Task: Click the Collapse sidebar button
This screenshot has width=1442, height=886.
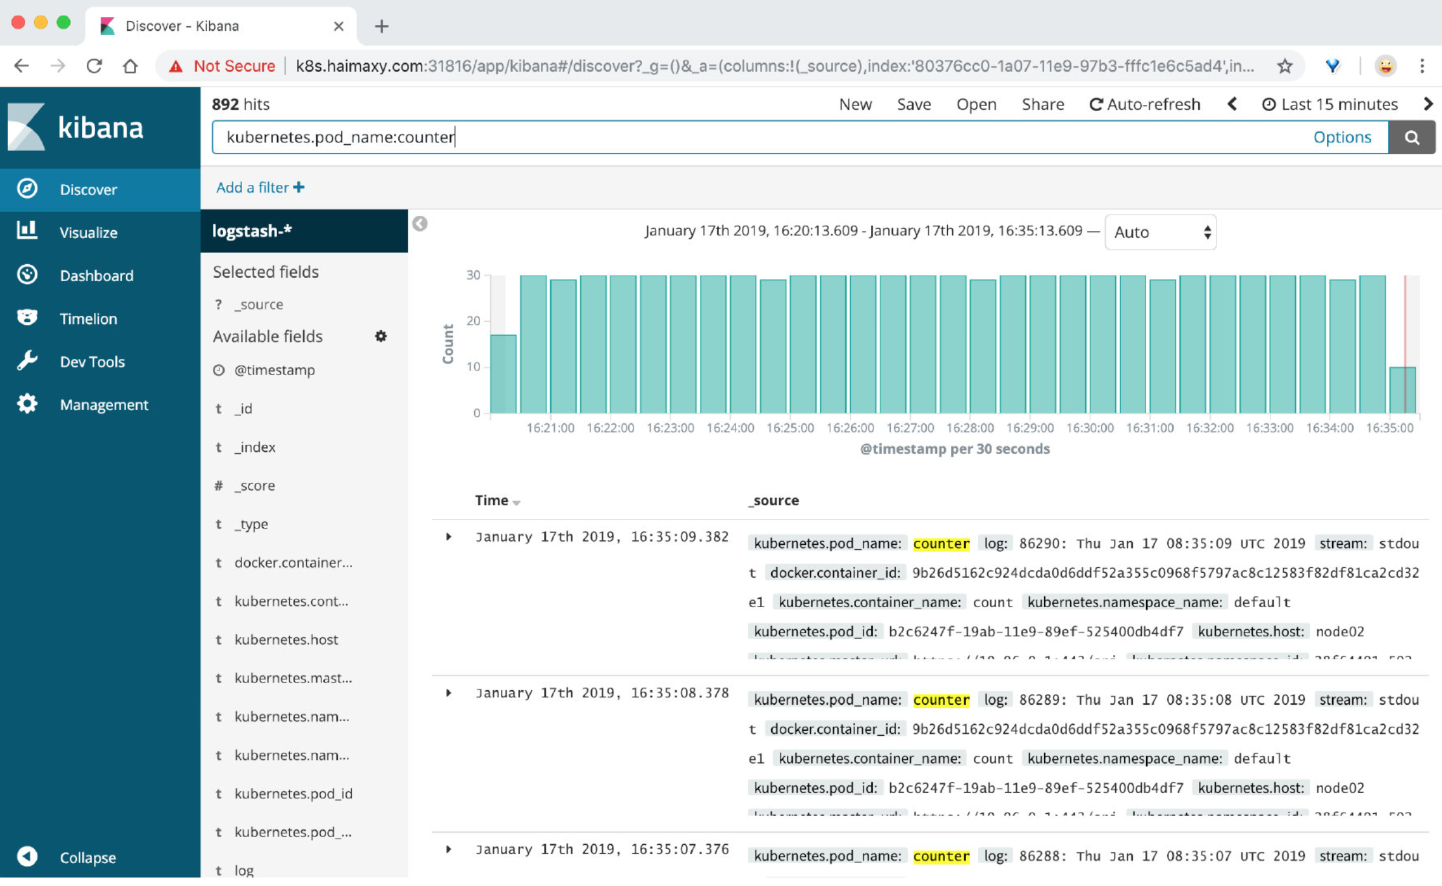Action: [28, 857]
